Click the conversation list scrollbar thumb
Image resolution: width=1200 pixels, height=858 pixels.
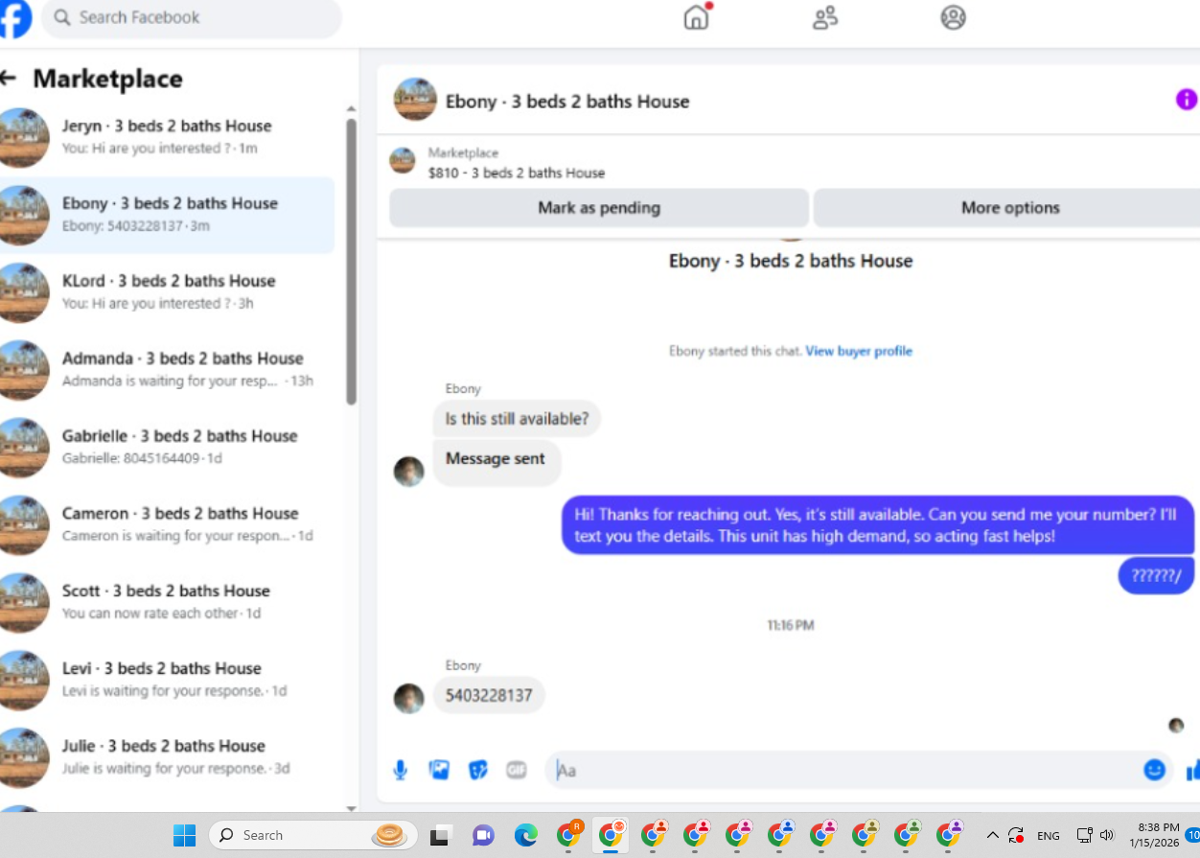[x=352, y=262]
